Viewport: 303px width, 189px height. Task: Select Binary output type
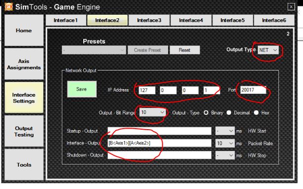(206, 113)
